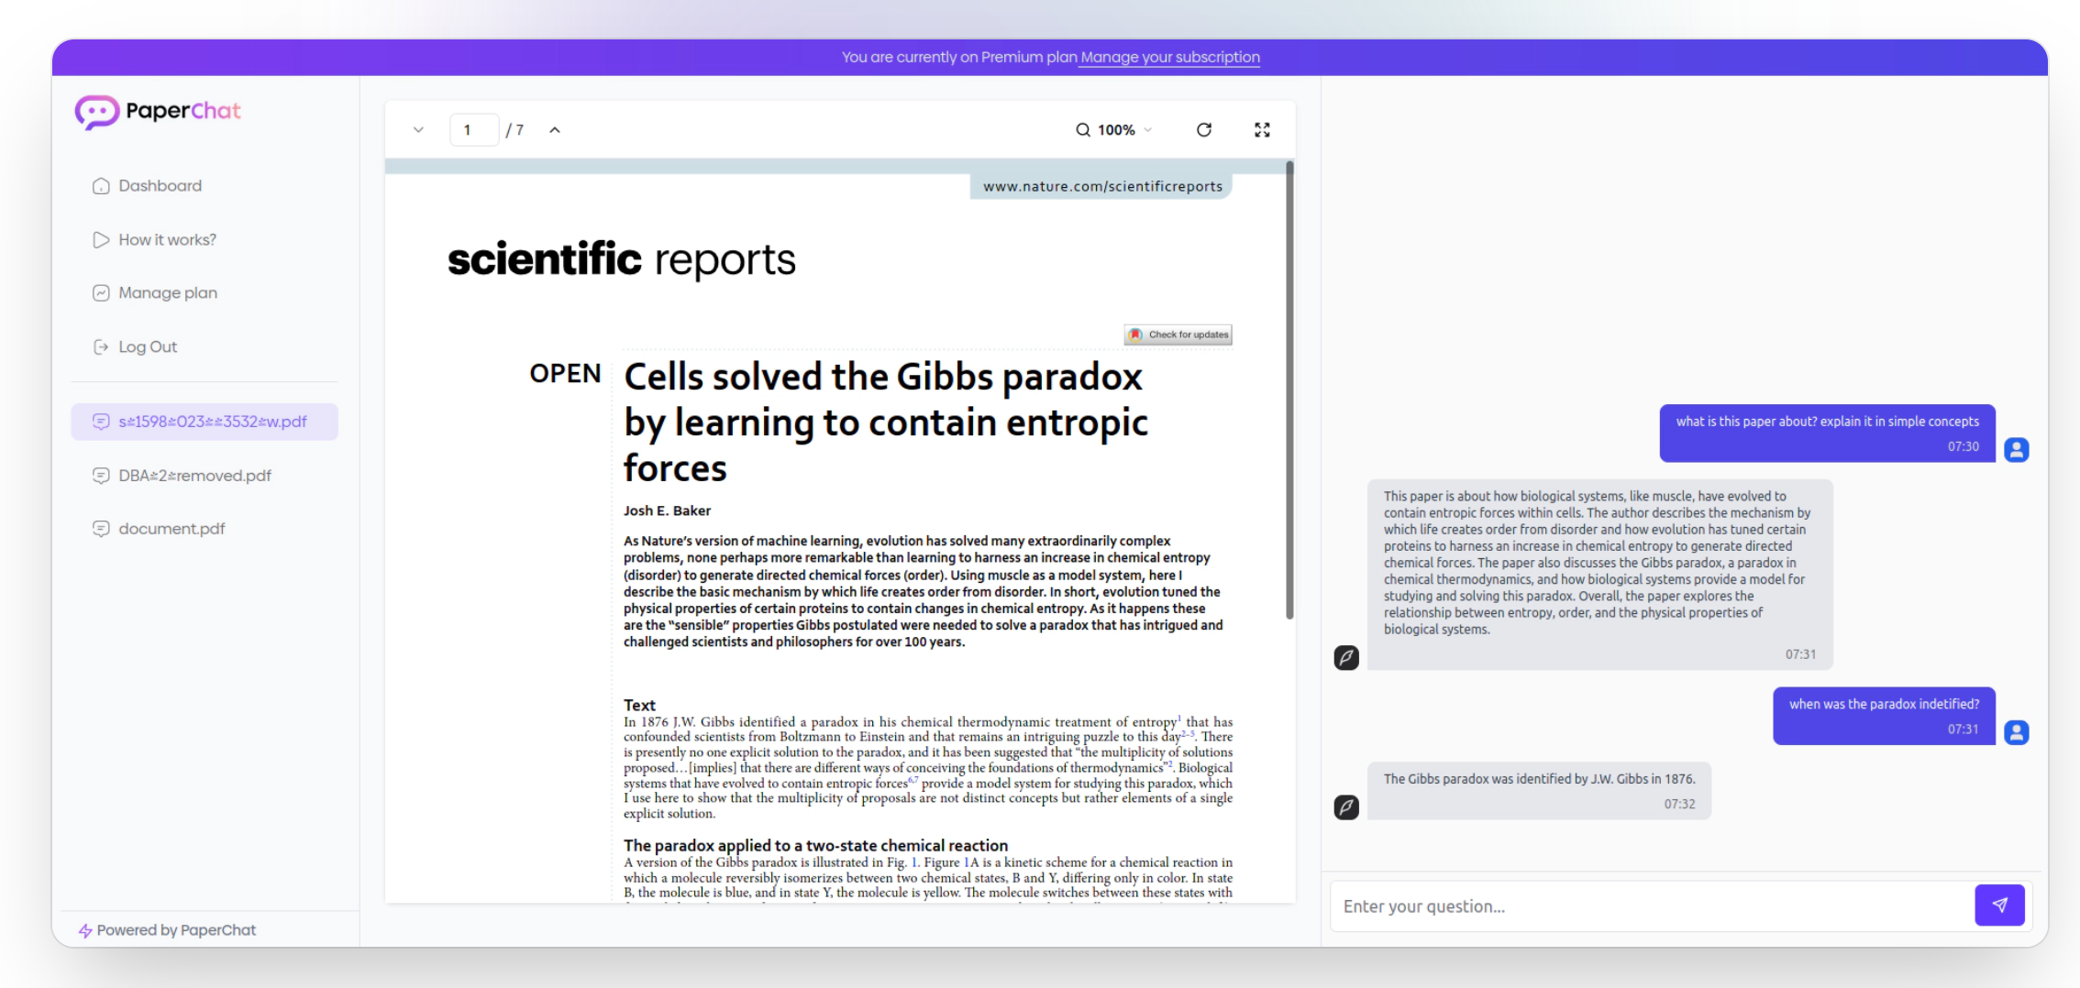The image size is (2080, 988).
Task: Click the user avatar beside the first question
Action: click(x=2016, y=450)
